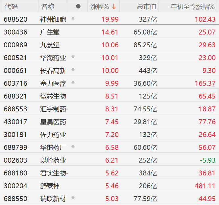Select stock name 汇宇制药-

point(54,109)
